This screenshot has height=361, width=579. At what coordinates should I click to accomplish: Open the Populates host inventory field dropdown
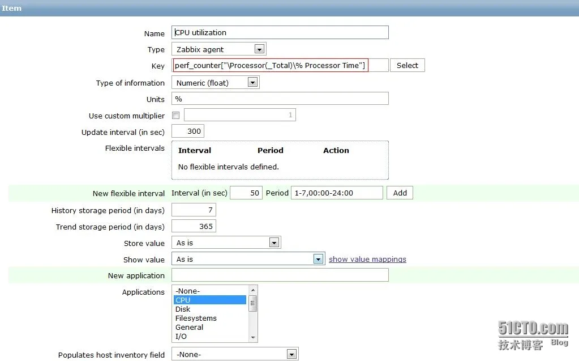click(235, 354)
